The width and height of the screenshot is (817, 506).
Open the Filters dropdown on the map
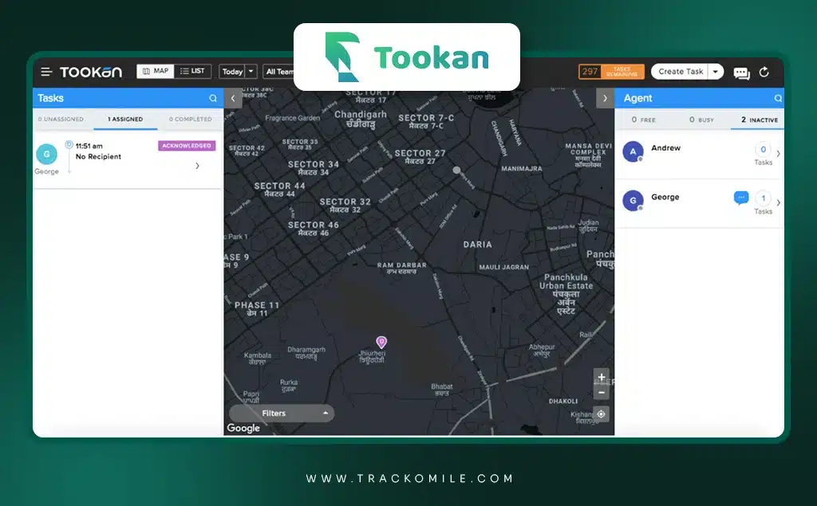point(282,414)
